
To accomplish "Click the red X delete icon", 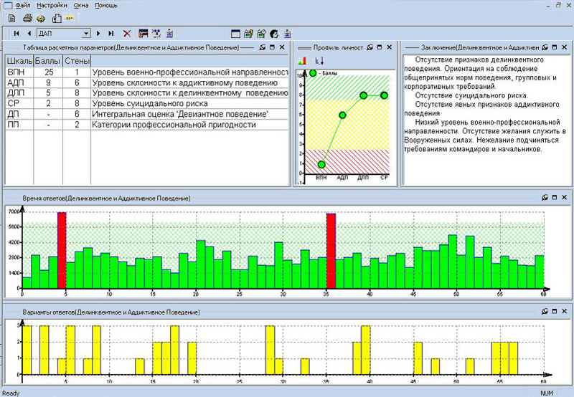I will pos(127,33).
